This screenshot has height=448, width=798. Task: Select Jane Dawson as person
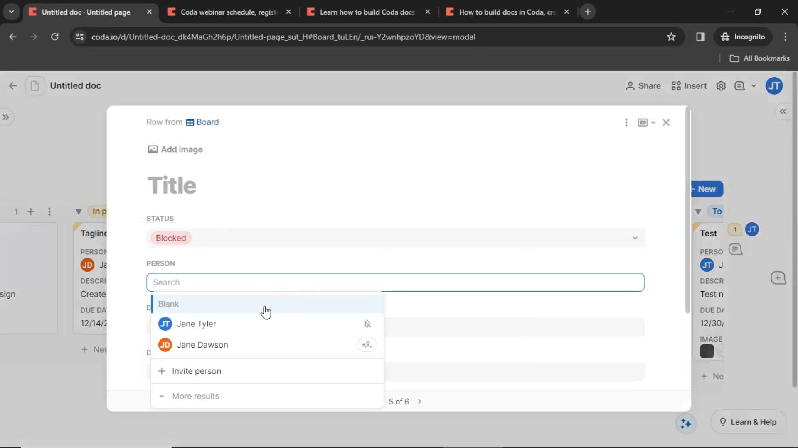[x=203, y=344]
